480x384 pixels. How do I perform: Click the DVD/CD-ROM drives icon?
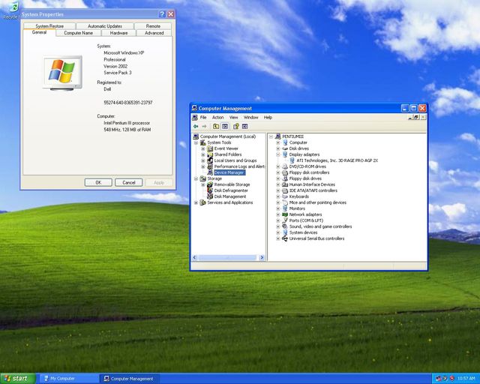(285, 166)
